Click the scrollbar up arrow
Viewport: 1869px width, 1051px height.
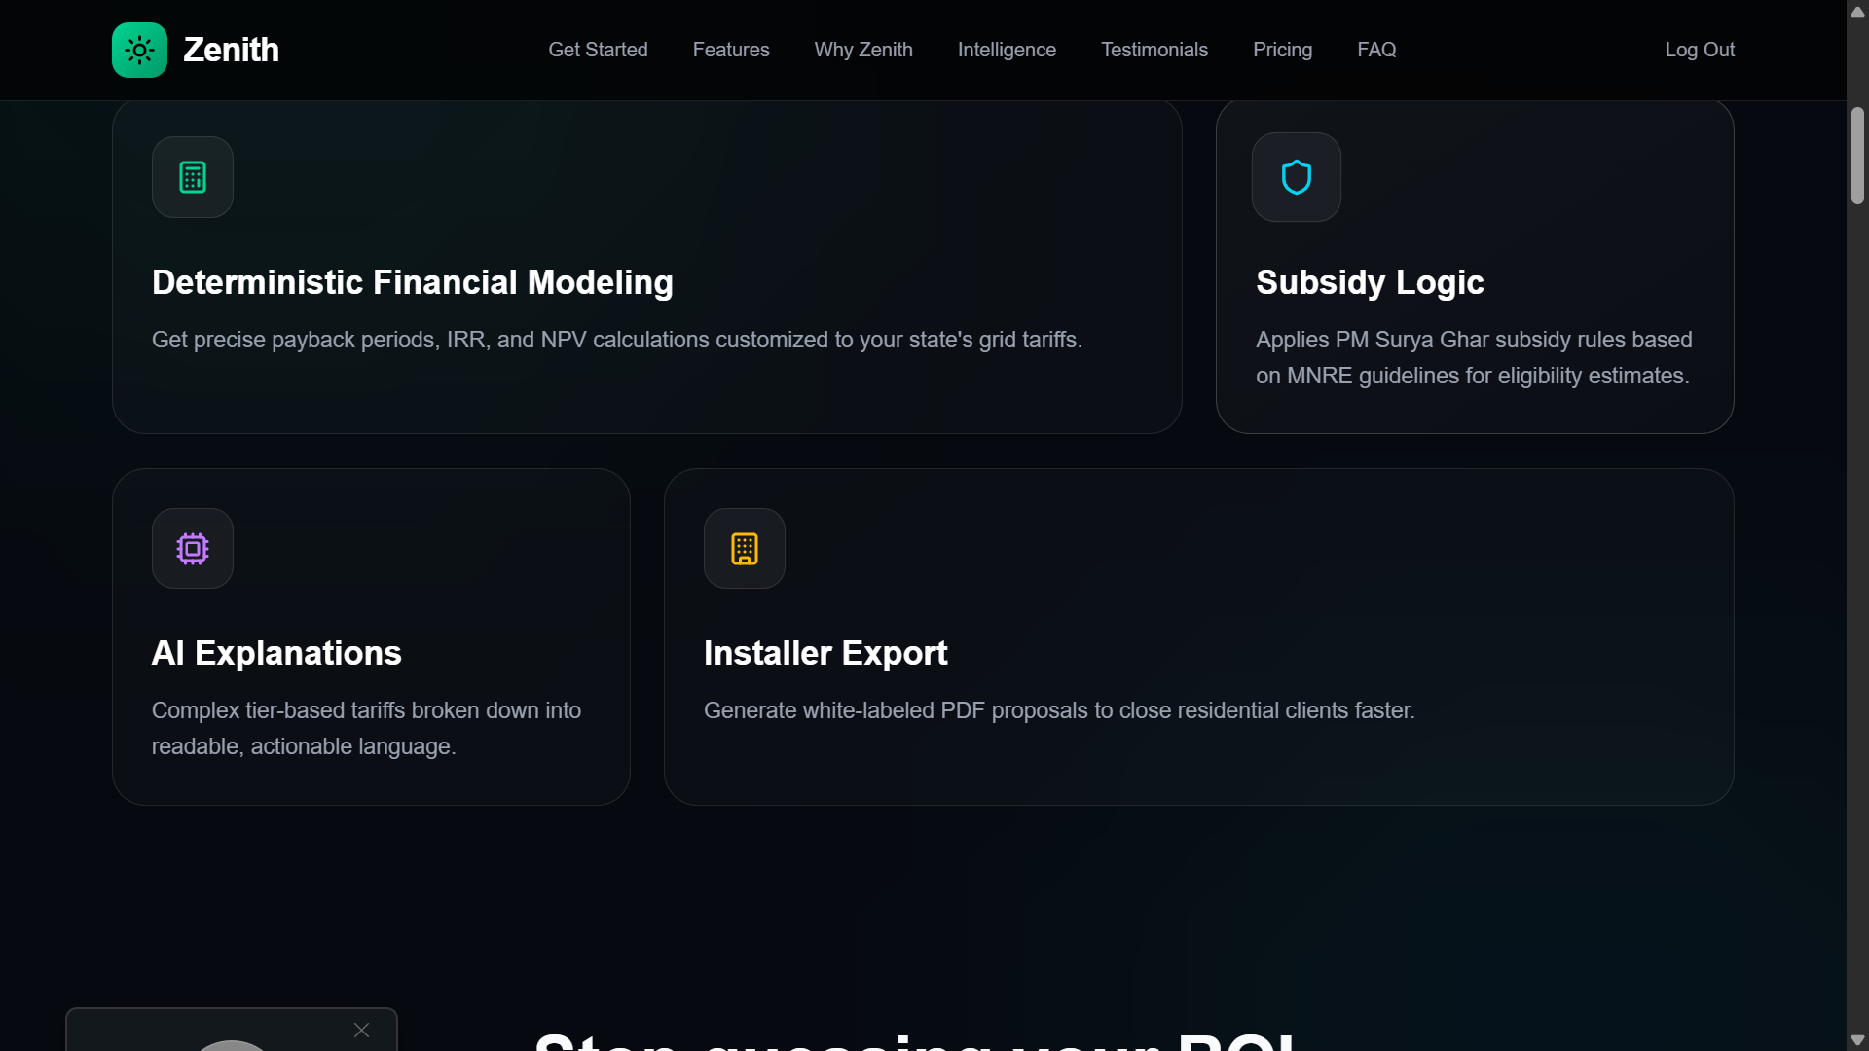click(x=1857, y=12)
